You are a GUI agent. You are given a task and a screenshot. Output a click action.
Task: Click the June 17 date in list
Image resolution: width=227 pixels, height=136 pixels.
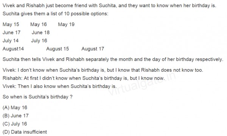pos(12,32)
